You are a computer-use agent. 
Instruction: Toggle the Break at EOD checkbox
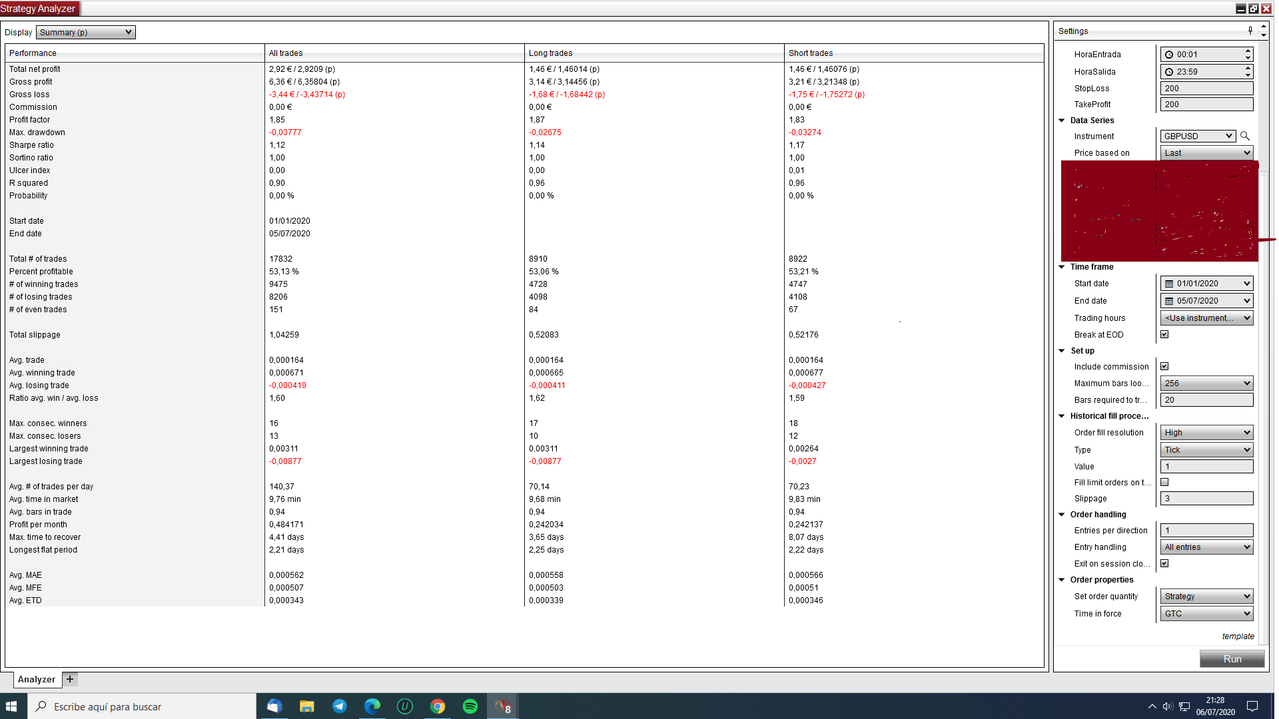pyautogui.click(x=1164, y=334)
